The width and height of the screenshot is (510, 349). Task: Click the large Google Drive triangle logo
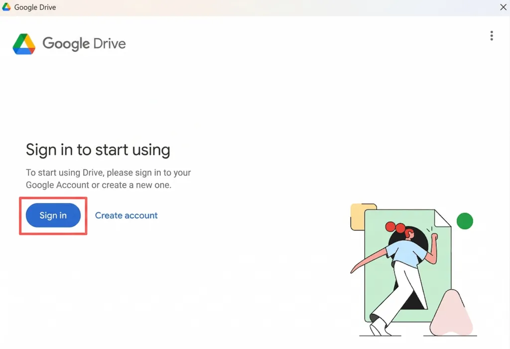(24, 44)
